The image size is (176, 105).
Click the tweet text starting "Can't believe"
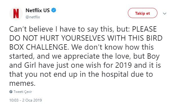pos(86,56)
